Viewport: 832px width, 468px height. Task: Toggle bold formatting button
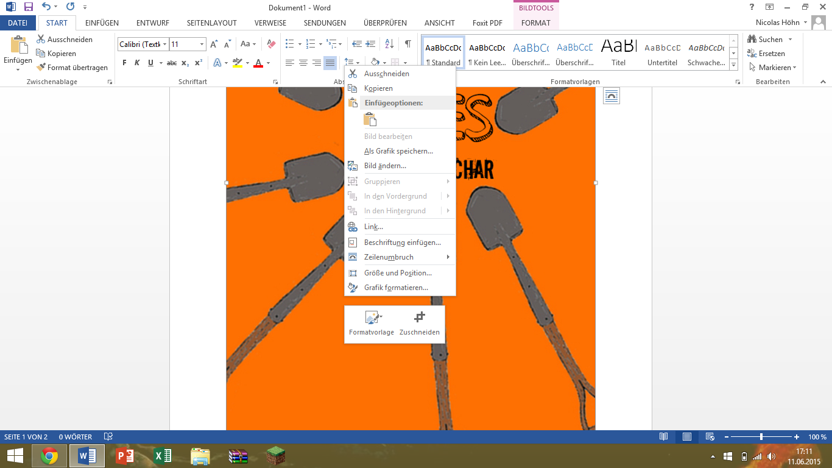pyautogui.click(x=124, y=63)
